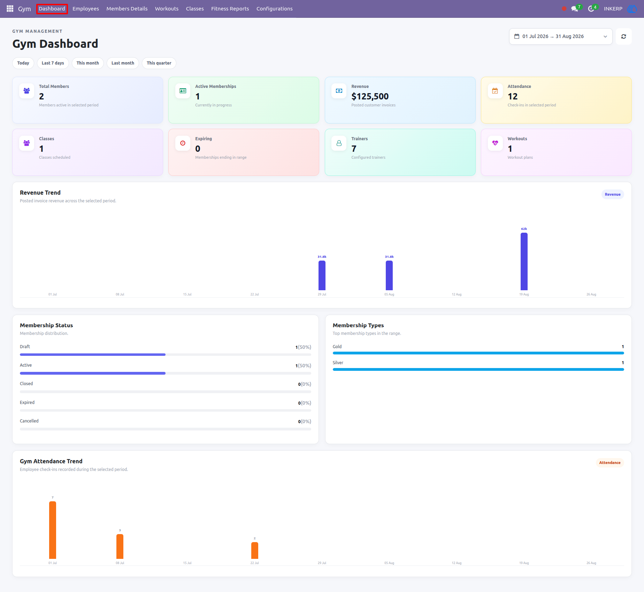This screenshot has height=592, width=644.
Task: Click the 01 Jul attendance bar showing 7
Action: (53, 530)
